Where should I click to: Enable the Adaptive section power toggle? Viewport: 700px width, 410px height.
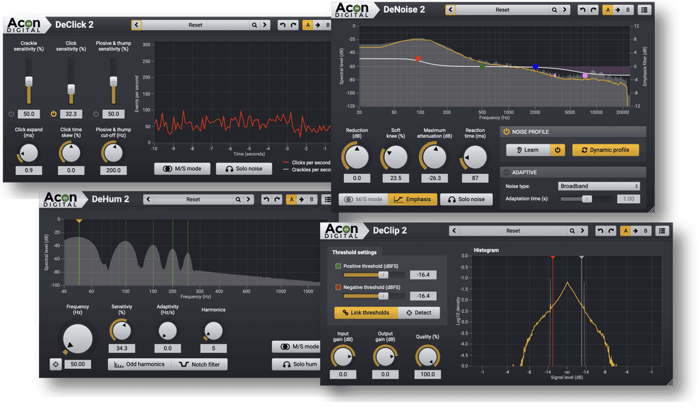pyautogui.click(x=507, y=172)
